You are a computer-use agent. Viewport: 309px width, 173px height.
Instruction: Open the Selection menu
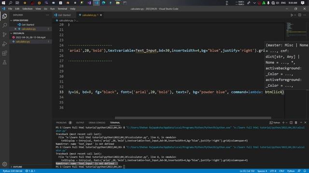(x=28, y=9)
